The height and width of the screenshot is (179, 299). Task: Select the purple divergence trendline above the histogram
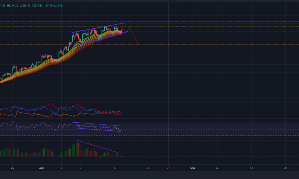98,146
